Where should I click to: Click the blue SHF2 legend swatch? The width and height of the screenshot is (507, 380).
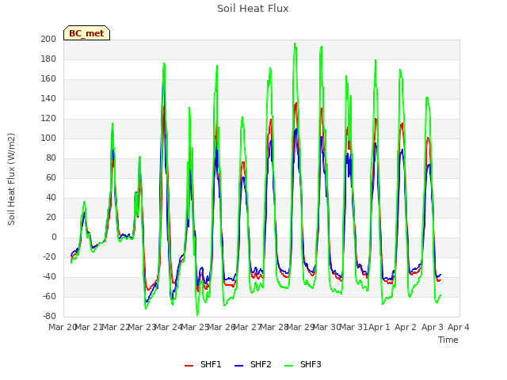click(x=238, y=365)
